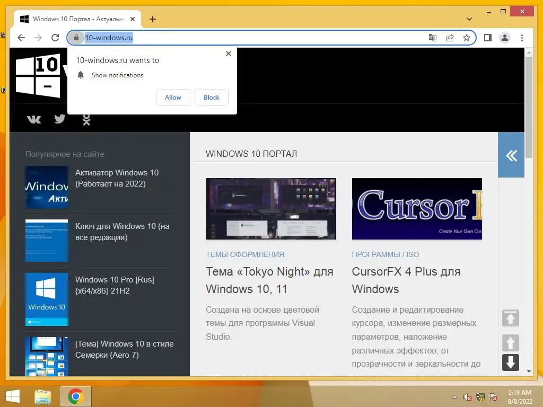The height and width of the screenshot is (407, 543).
Task: Open a new tab with plus button
Action: (x=152, y=19)
